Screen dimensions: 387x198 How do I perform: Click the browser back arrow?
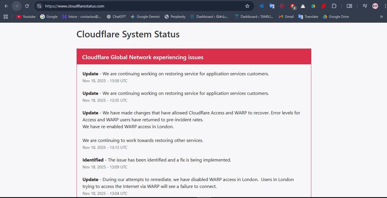(x=6, y=6)
